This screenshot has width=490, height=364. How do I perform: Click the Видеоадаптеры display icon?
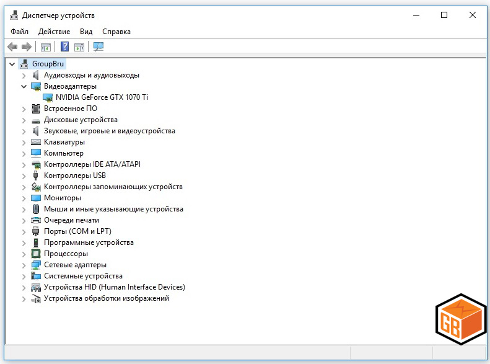coord(36,86)
